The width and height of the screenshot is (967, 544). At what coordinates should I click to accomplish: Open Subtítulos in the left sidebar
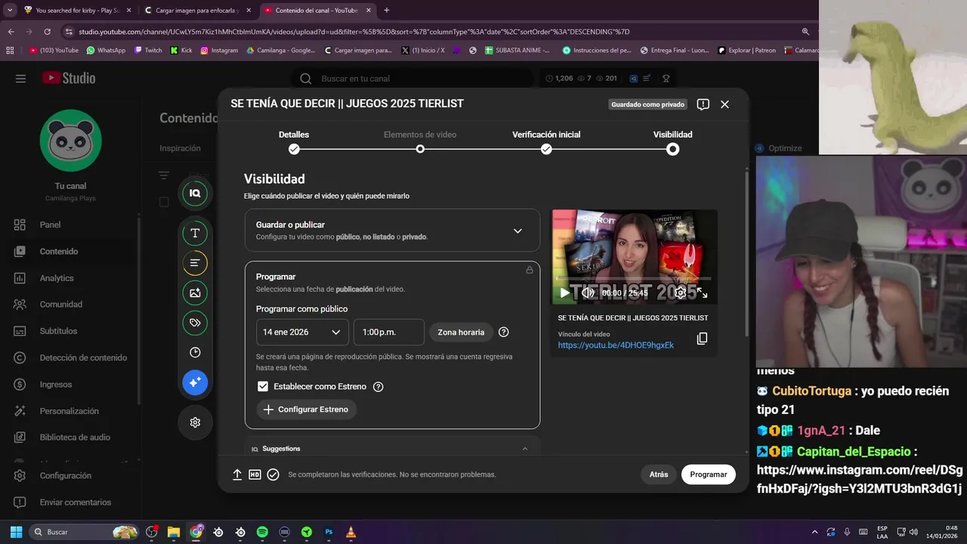(x=70, y=331)
